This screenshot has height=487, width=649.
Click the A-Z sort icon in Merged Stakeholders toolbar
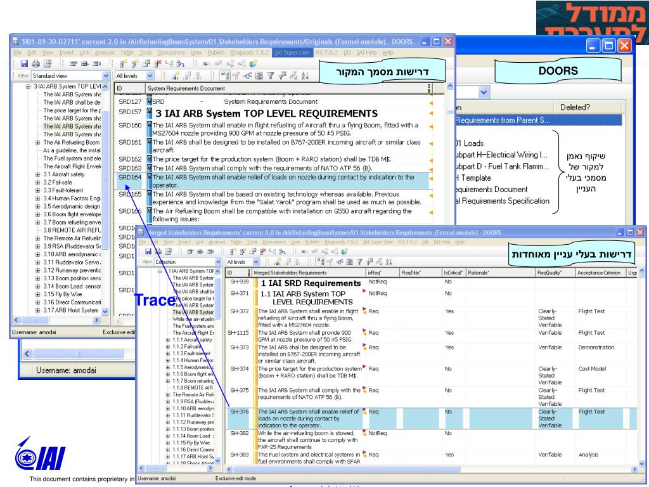point(389,262)
